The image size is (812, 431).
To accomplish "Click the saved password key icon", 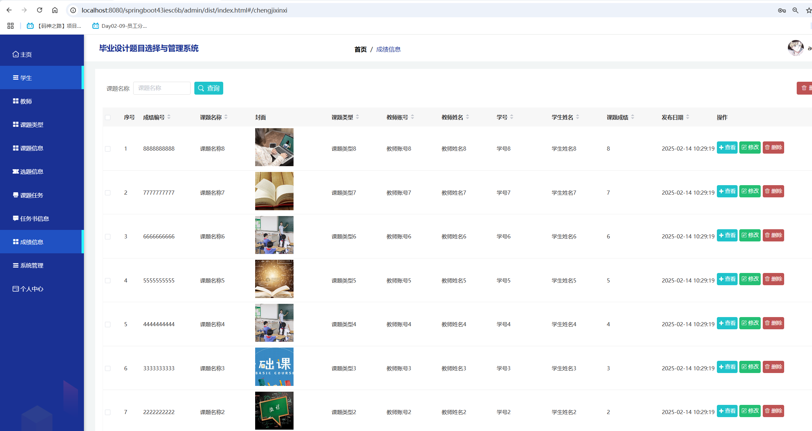I will [781, 10].
